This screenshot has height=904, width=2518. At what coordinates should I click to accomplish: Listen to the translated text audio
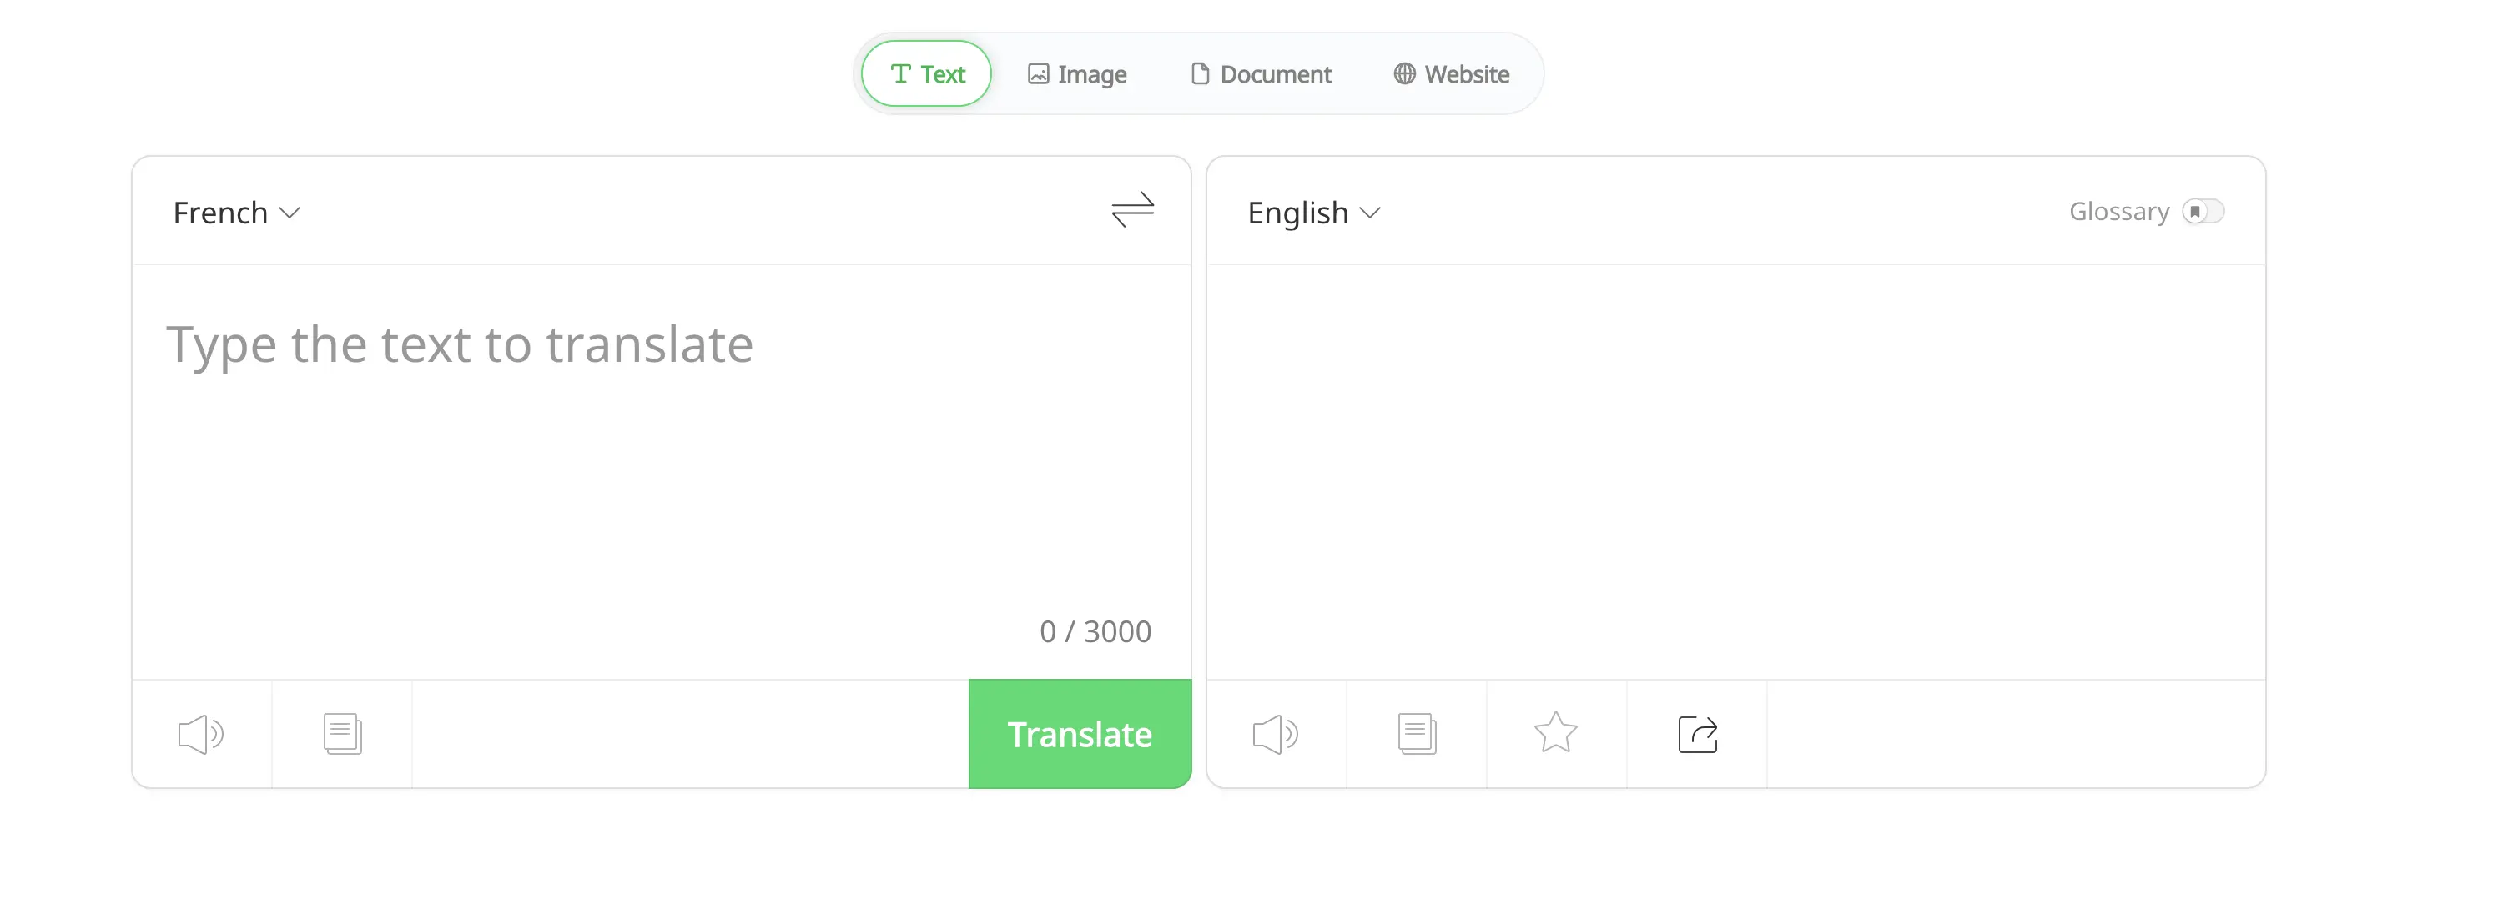[1275, 734]
